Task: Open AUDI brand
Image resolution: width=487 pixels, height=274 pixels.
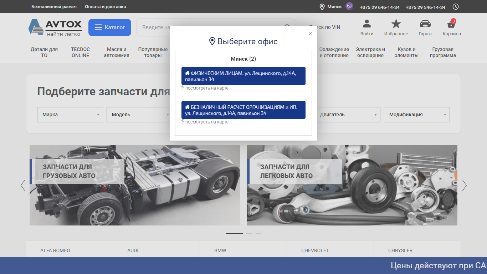Action: point(133,250)
